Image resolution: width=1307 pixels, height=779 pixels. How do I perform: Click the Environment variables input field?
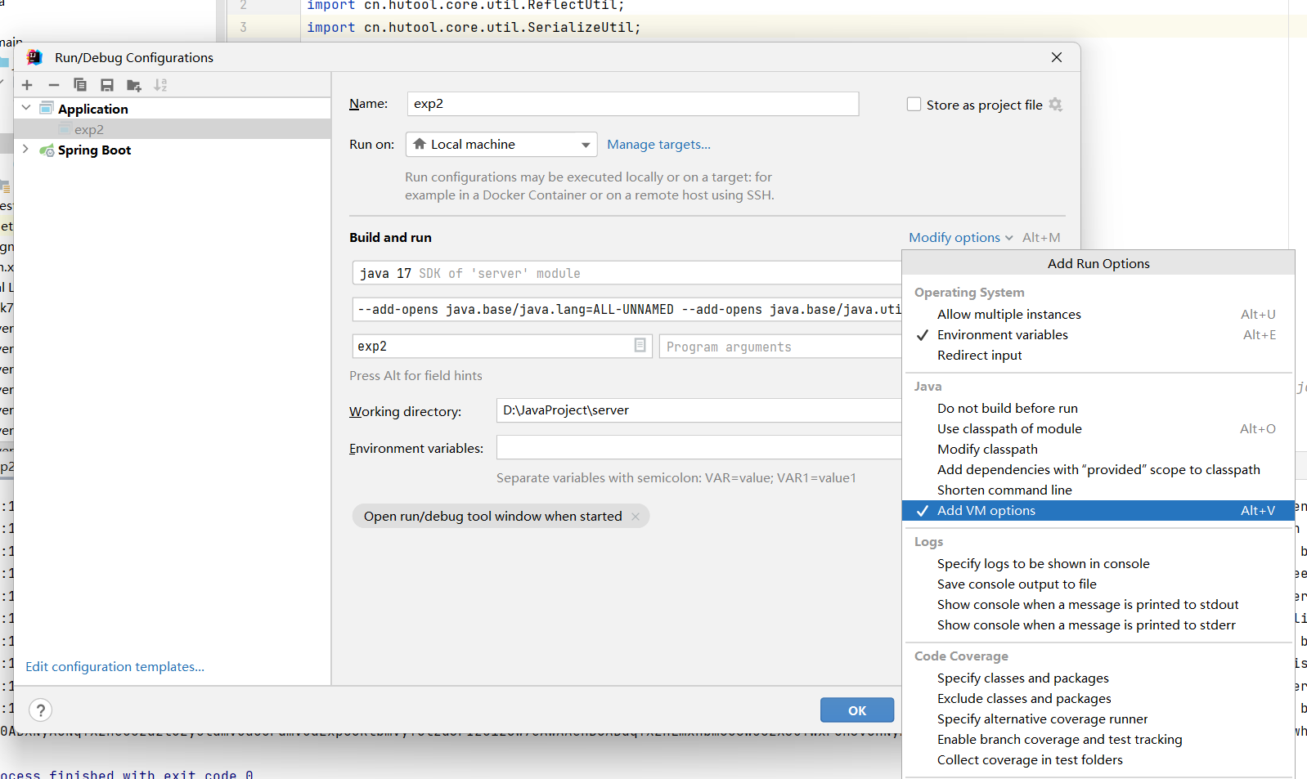[698, 447]
